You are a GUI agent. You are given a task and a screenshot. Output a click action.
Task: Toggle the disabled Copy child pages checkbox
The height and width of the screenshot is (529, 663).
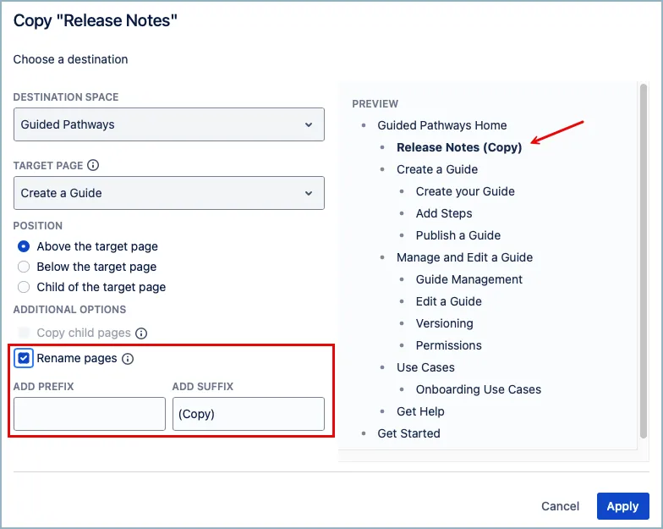[x=24, y=333]
